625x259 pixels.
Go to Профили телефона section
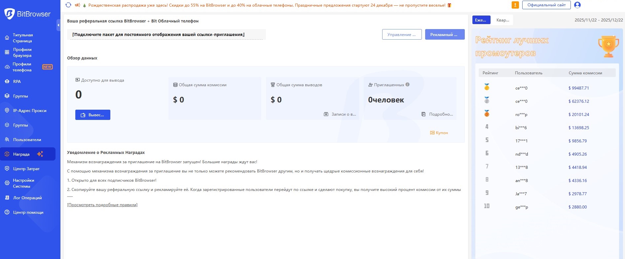(22, 67)
